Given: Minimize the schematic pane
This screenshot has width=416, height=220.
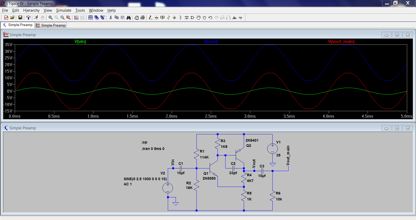Looking at the screenshot, I should click(x=386, y=128).
